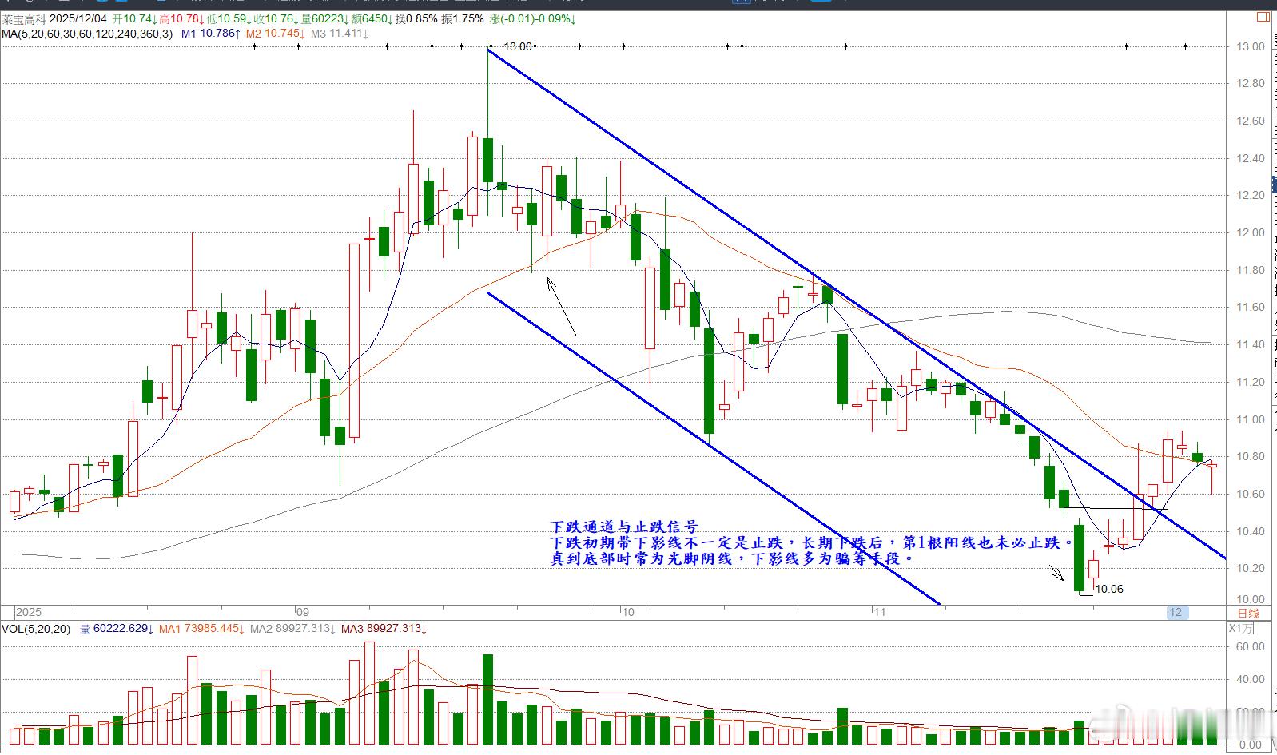Select the 10 month marker on time axis

point(628,613)
